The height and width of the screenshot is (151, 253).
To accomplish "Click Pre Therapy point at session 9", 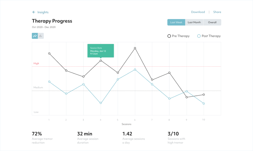I will coord(187,97).
